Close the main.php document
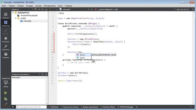Image resolution: width=196 pixels, height=110 pixels. point(92,9)
